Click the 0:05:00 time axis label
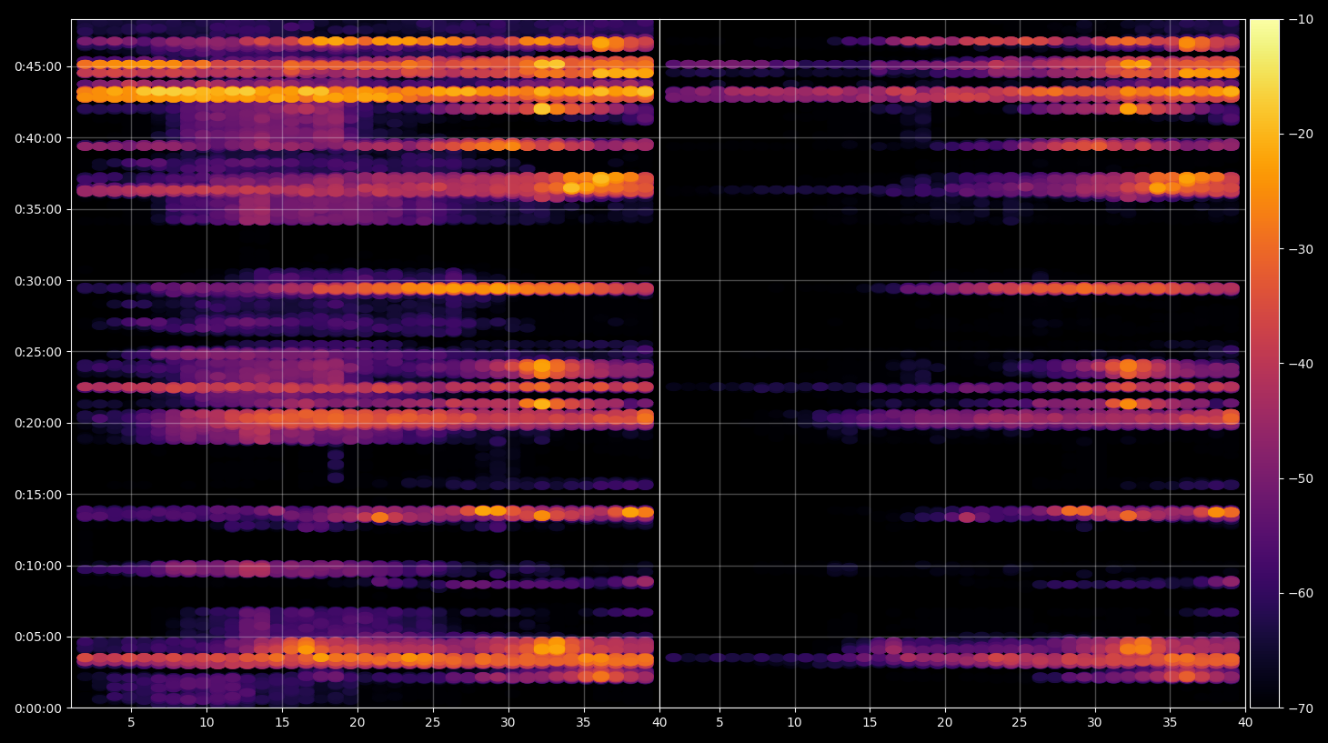 [x=38, y=638]
